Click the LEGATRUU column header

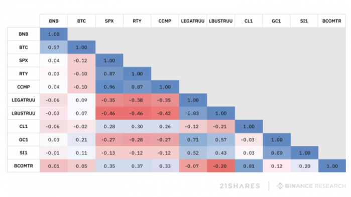(193, 21)
